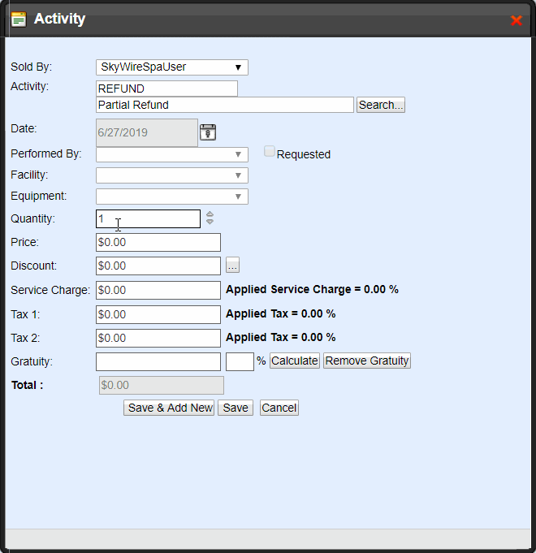
Task: Click the Activity window title icon
Action: [x=18, y=19]
